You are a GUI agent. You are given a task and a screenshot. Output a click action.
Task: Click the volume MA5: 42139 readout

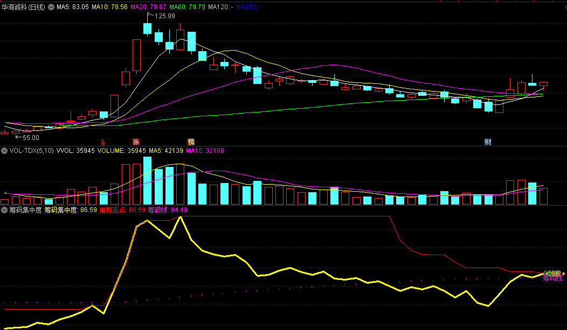tap(166, 151)
